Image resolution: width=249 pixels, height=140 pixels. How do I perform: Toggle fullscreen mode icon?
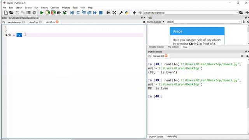tap(114, 13)
